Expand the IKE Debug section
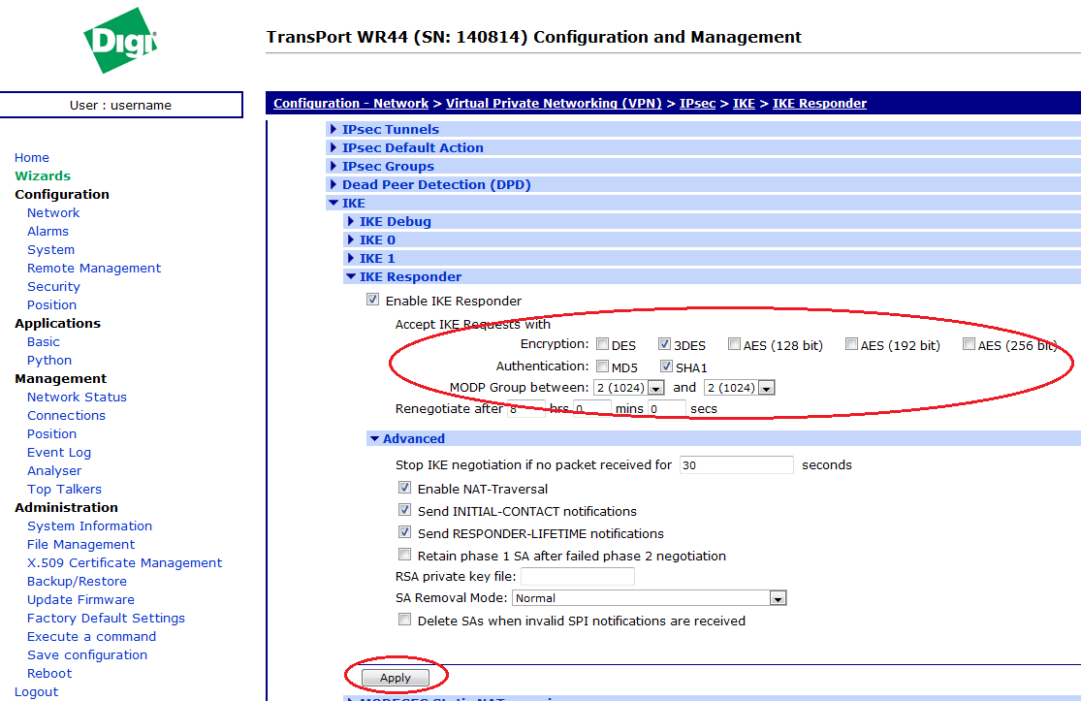 point(395,221)
